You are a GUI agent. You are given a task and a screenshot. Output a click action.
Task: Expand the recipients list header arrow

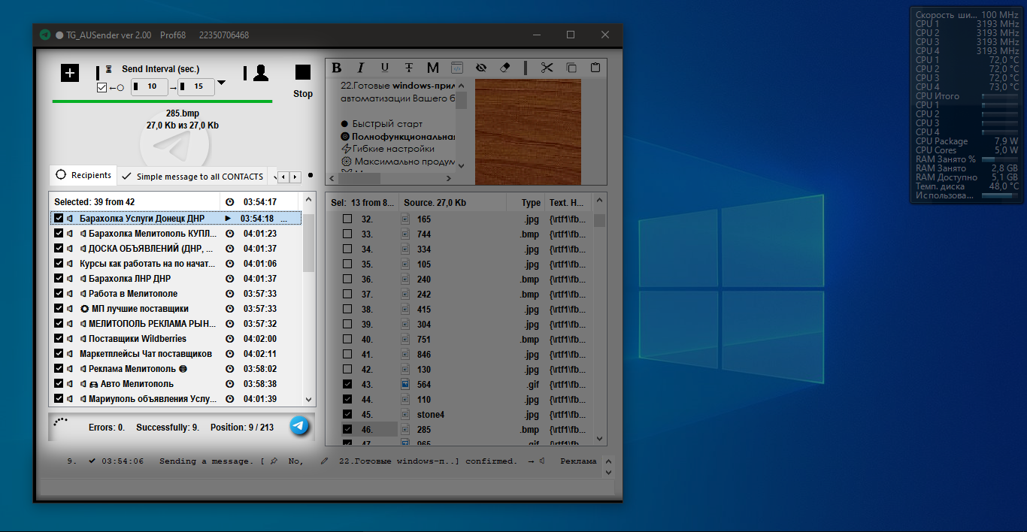click(307, 201)
